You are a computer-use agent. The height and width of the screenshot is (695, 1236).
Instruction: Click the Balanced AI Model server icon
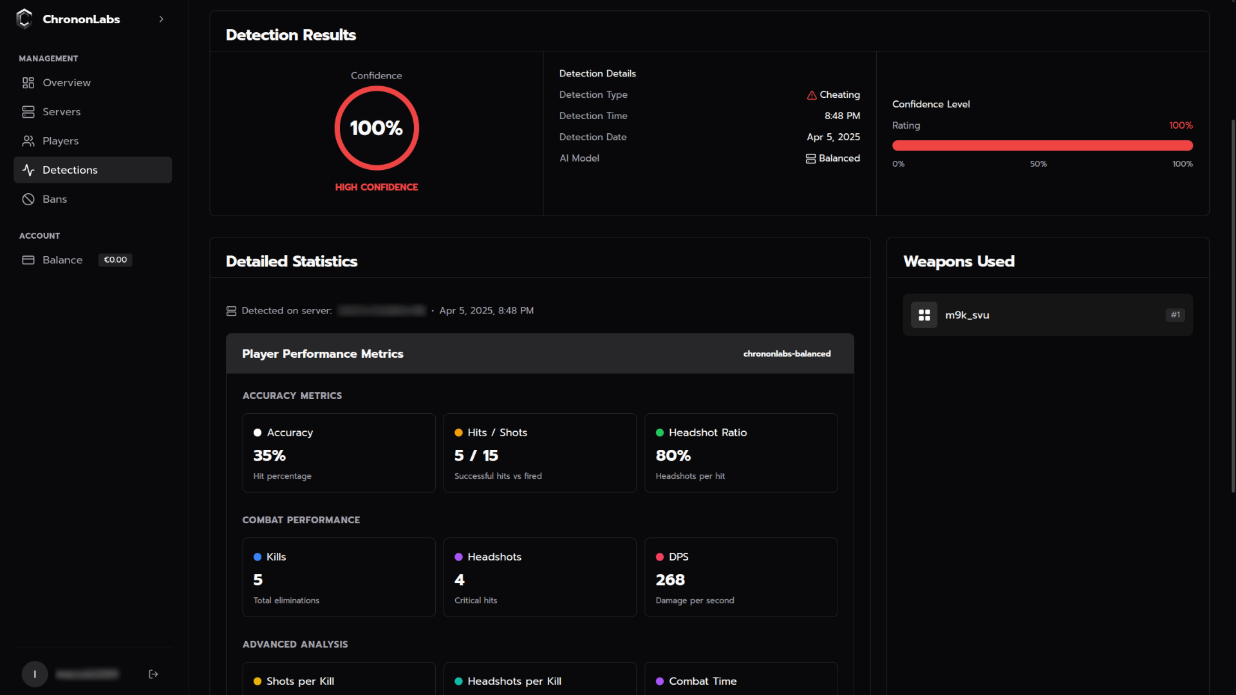coord(811,158)
